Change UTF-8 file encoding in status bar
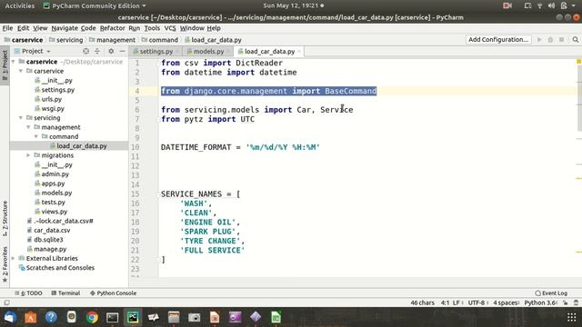The width and height of the screenshot is (582, 327). coord(477,302)
